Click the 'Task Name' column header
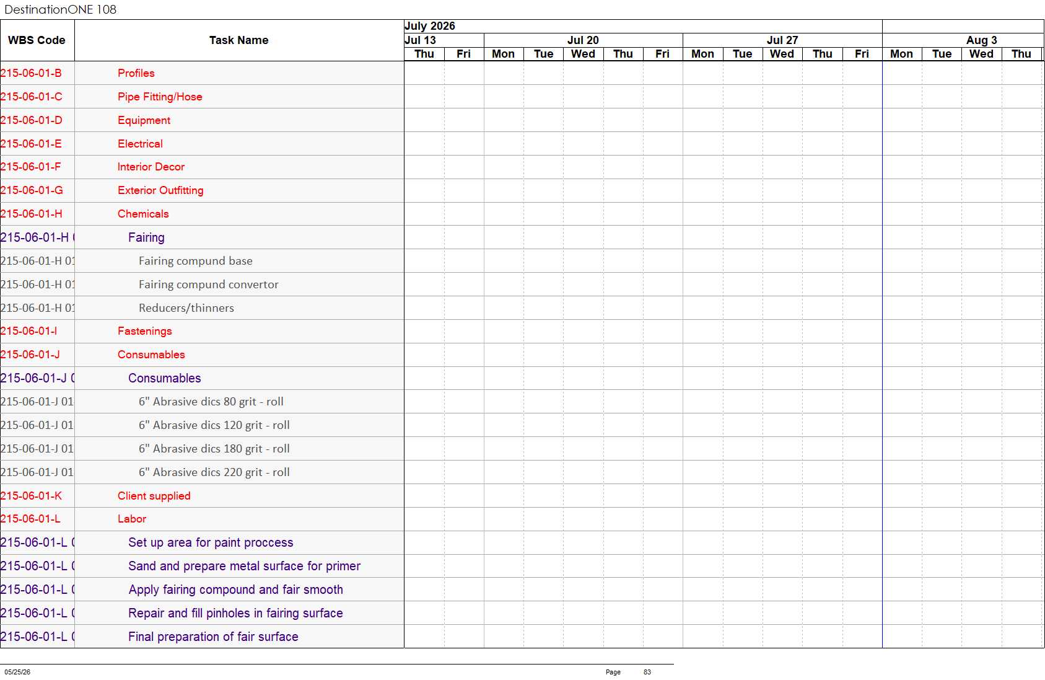 pos(239,40)
